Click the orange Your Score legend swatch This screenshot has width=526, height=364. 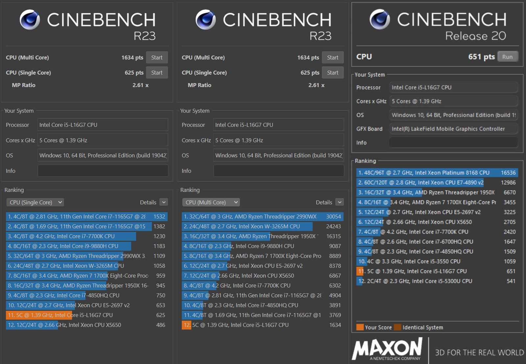pos(360,327)
